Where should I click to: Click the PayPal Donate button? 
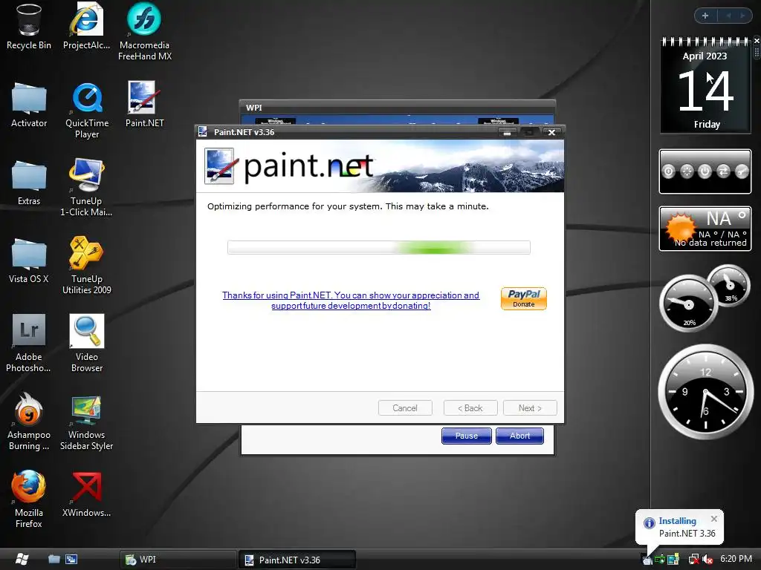[524, 298]
